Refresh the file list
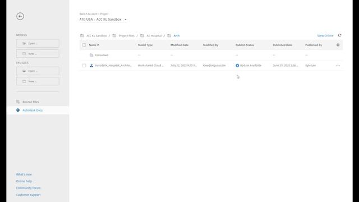The image size is (359, 202). 339,35
